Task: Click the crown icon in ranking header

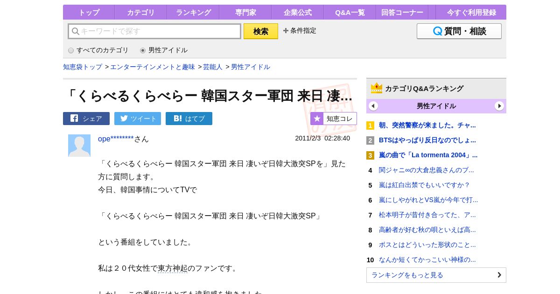Action: tap(377, 88)
